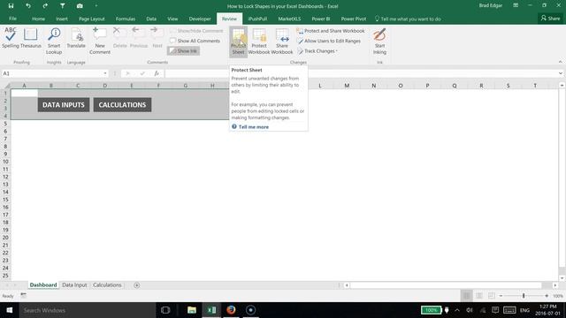Viewport: 566px width, 318px height.
Task: Click the DATA INPUTS shape button
Action: [x=64, y=105]
